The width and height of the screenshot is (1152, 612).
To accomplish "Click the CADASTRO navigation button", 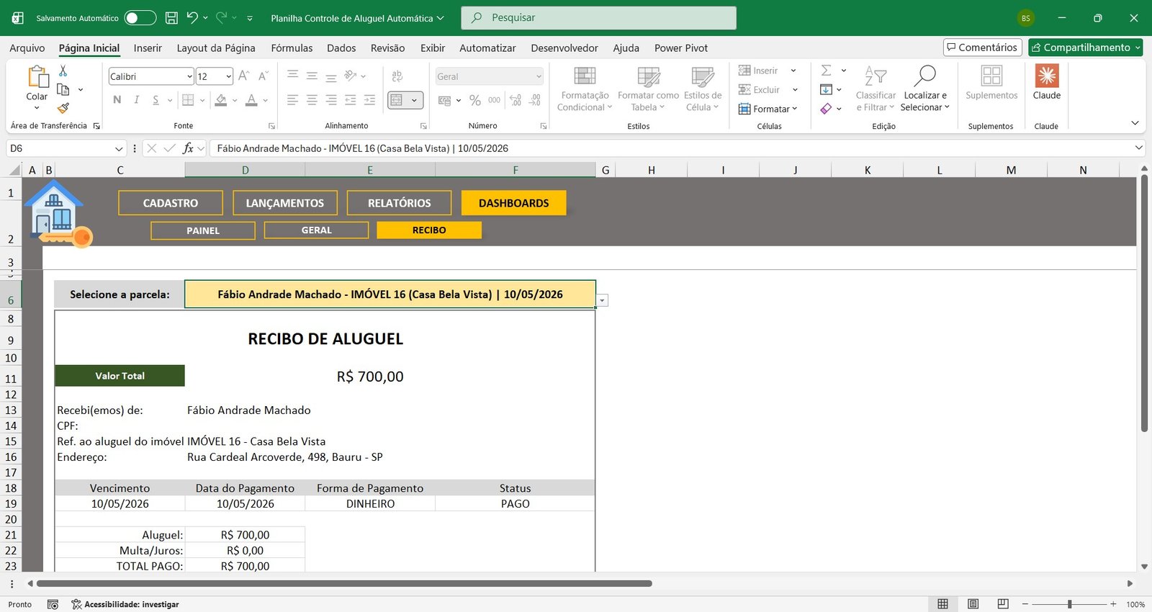I will pyautogui.click(x=171, y=203).
